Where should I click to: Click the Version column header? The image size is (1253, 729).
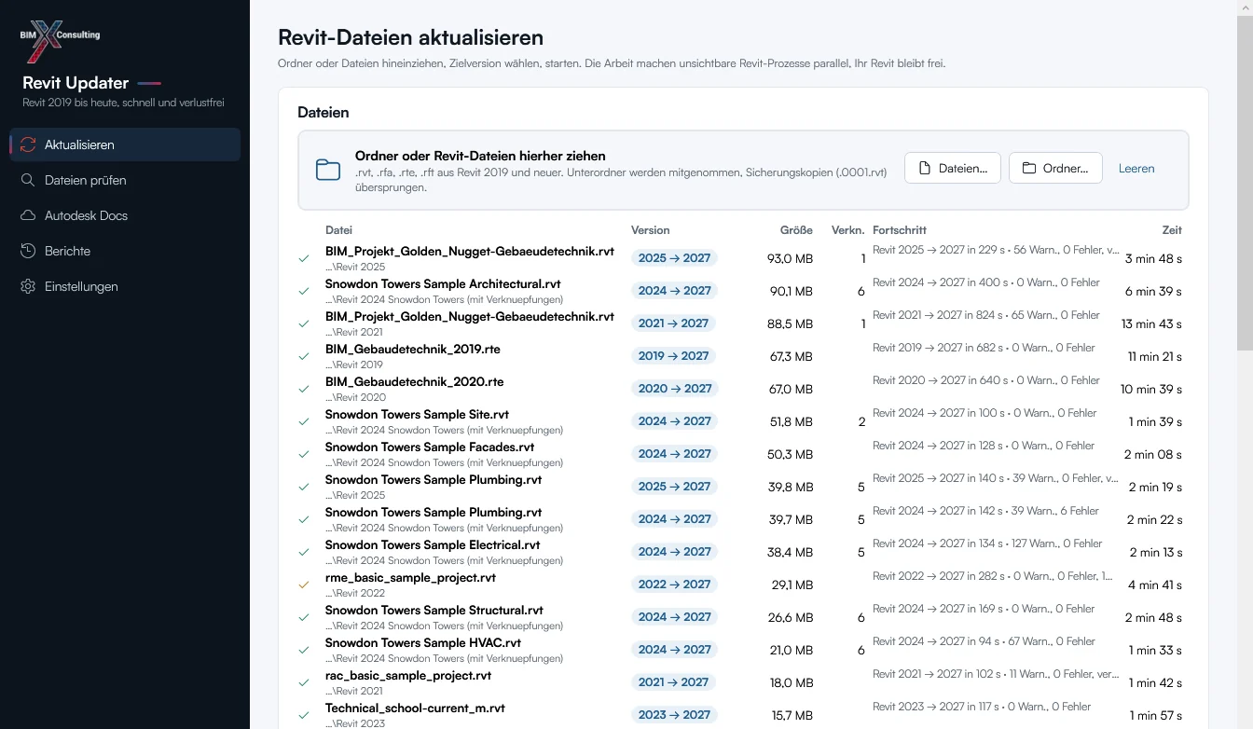[650, 230]
